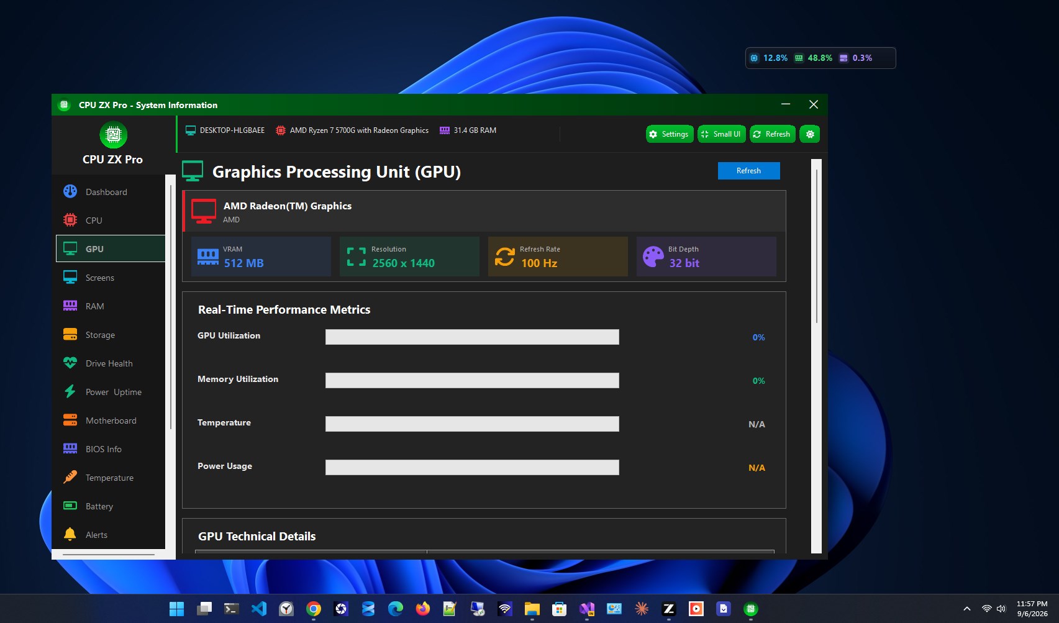
Task: Click the Refresh Rate 100 Hz card
Action: [558, 257]
